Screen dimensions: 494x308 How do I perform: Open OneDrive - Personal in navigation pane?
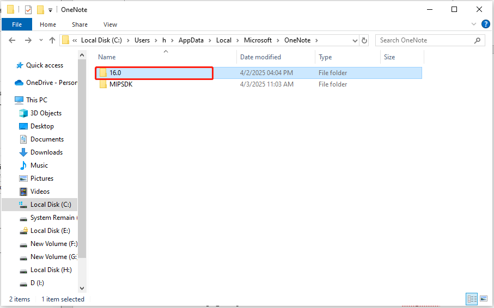pyautogui.click(x=46, y=83)
